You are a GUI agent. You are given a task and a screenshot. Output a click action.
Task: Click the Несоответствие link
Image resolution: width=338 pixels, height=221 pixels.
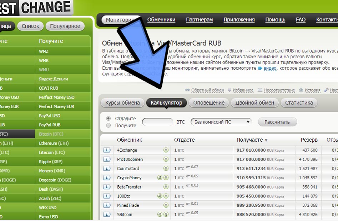pos(279,90)
